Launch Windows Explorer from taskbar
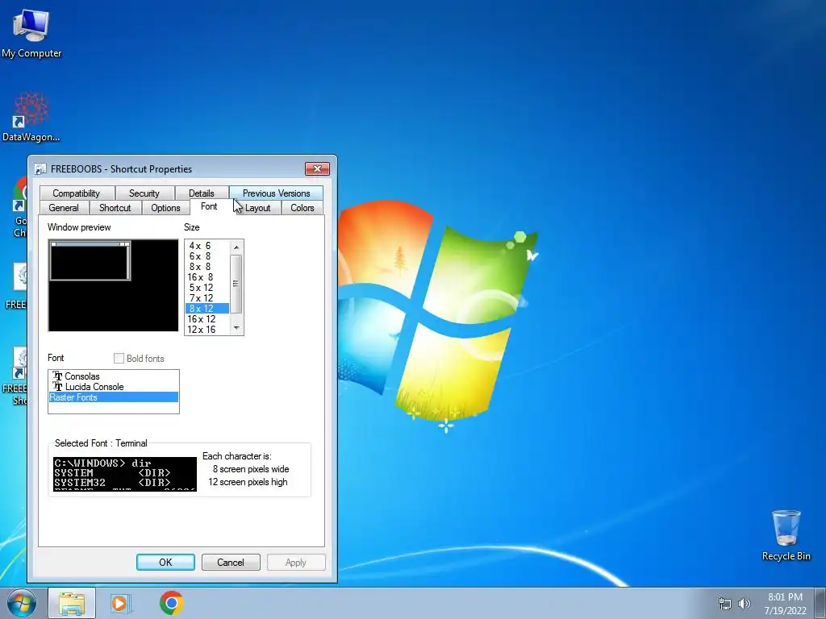826x619 pixels. 72,603
